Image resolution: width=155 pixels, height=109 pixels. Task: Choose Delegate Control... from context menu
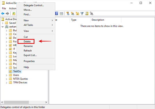[x=36, y=5]
